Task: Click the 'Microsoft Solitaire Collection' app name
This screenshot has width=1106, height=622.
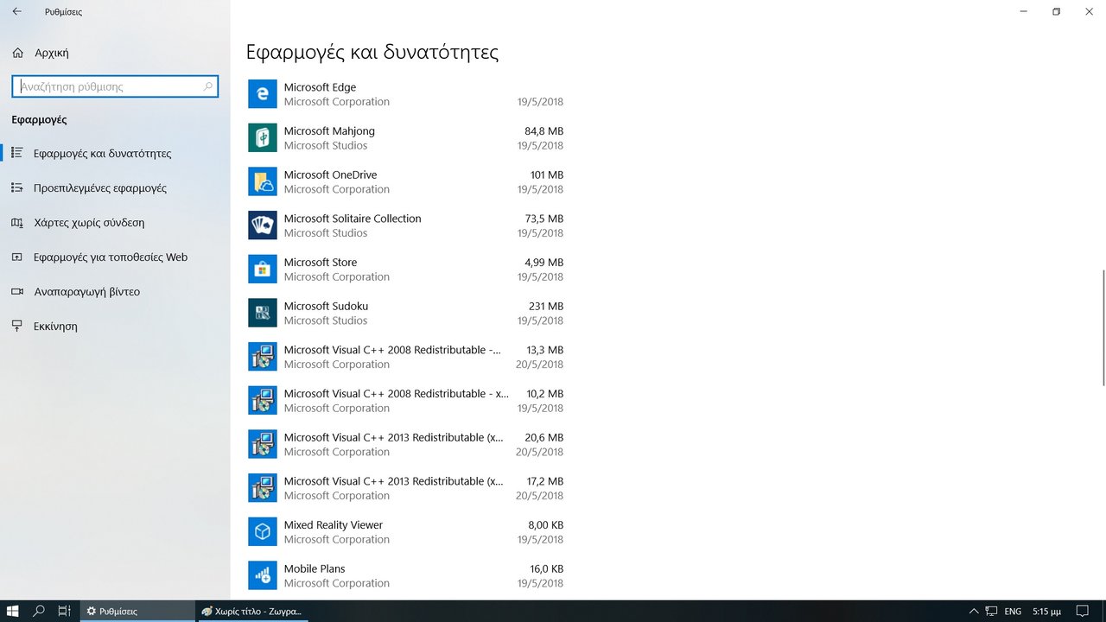Action: tap(353, 219)
